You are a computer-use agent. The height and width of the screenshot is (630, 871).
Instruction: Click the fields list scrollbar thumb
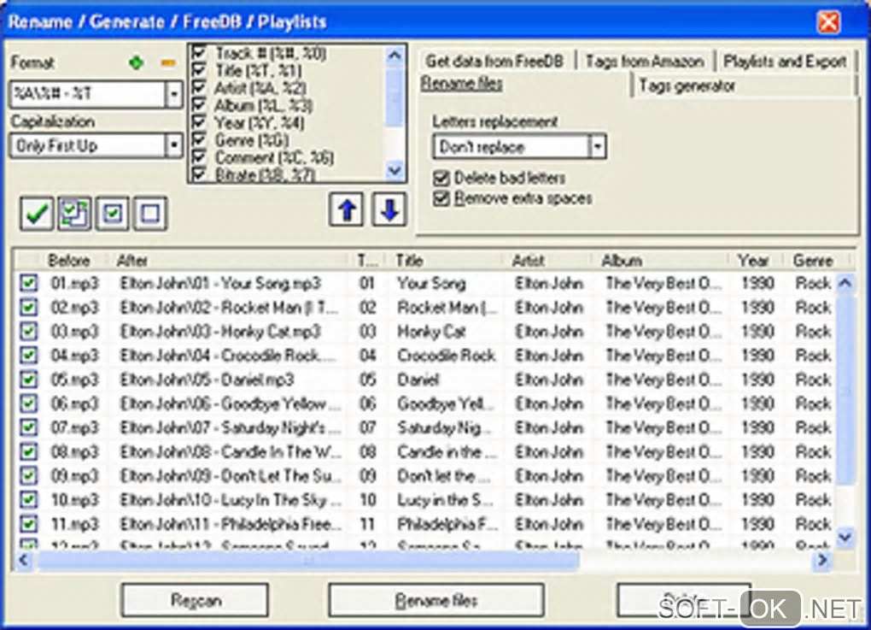point(395,97)
